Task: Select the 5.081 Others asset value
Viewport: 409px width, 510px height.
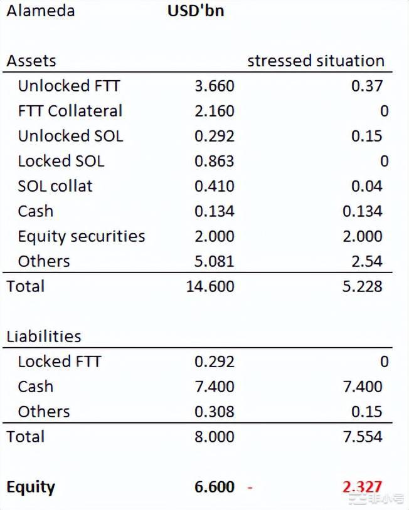Action: [214, 261]
